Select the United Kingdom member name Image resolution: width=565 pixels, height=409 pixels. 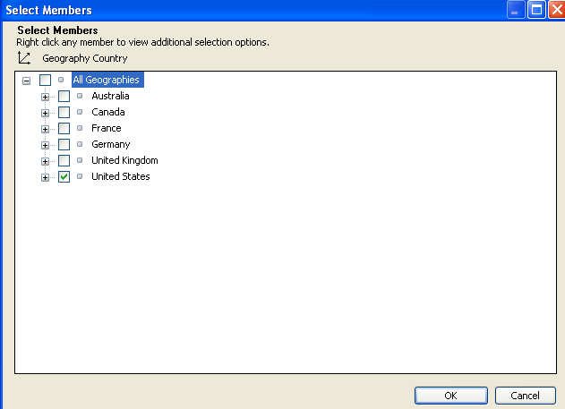point(124,160)
